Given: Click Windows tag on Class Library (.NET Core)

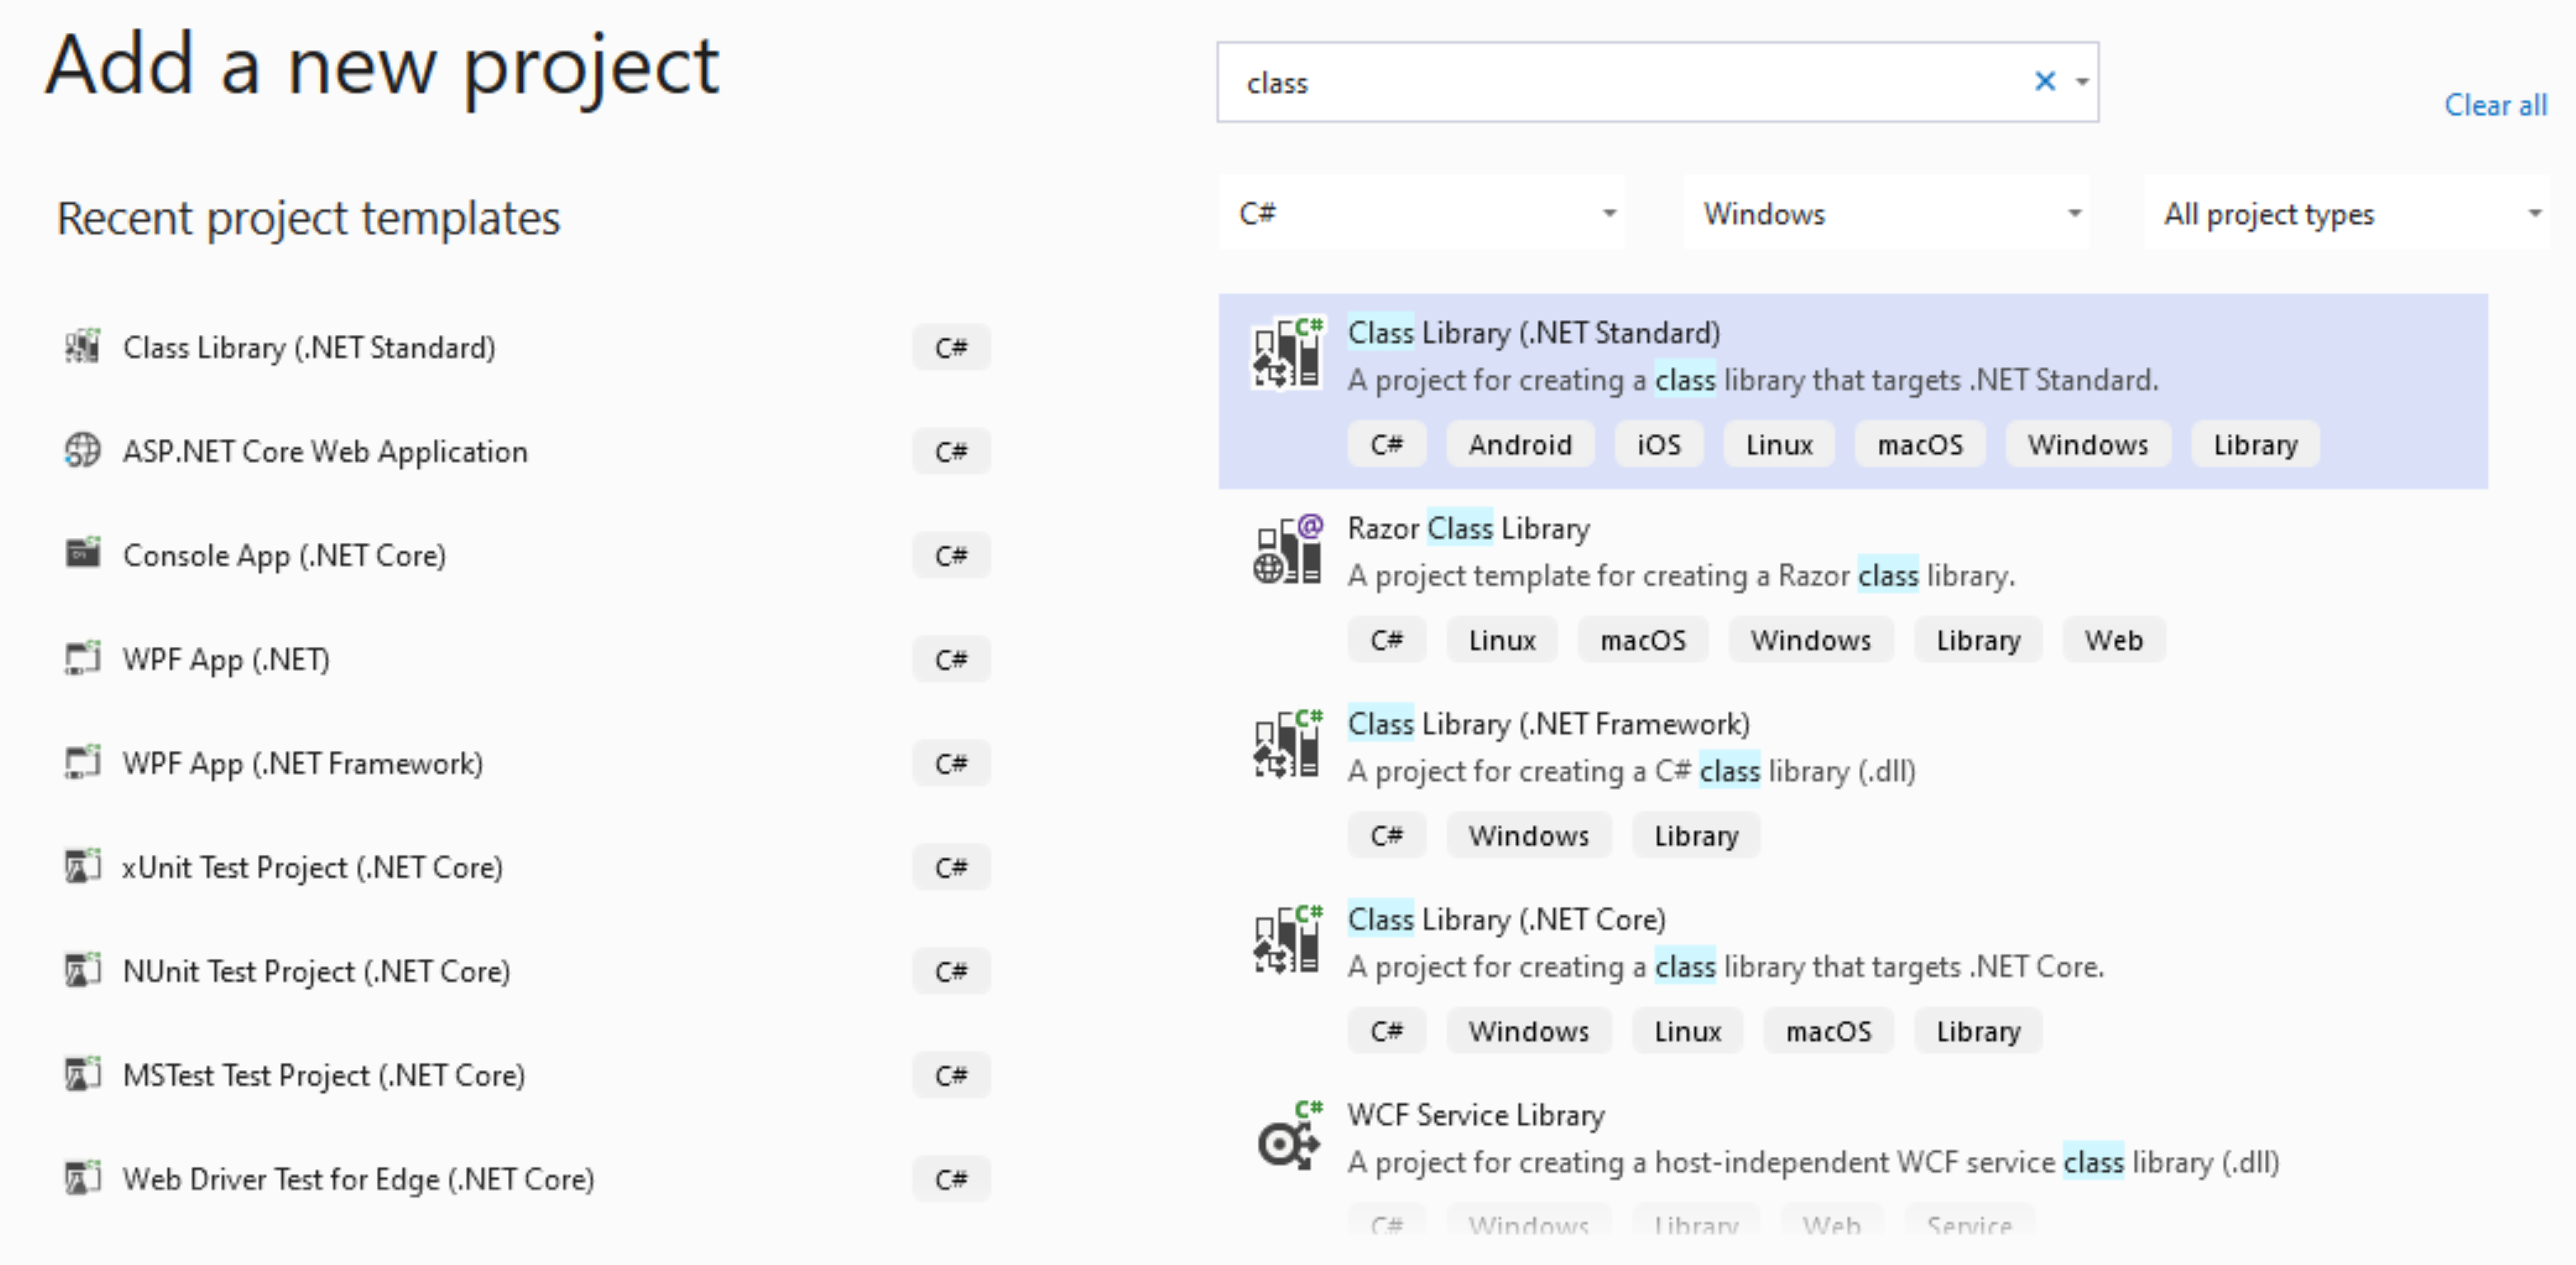Looking at the screenshot, I should pos(1529,1031).
